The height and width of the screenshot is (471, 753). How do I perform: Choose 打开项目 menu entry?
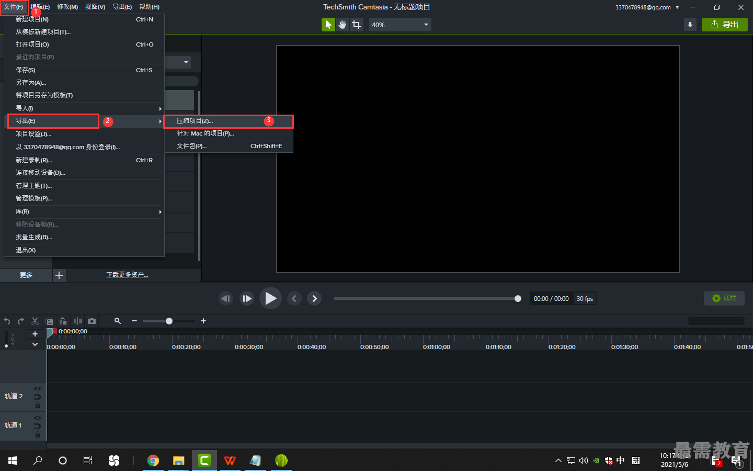click(x=84, y=44)
